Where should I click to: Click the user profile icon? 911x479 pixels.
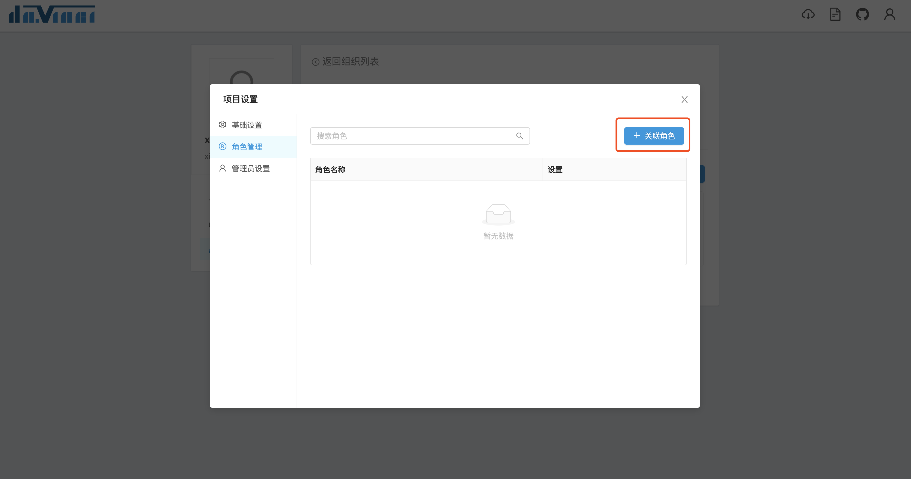[890, 14]
